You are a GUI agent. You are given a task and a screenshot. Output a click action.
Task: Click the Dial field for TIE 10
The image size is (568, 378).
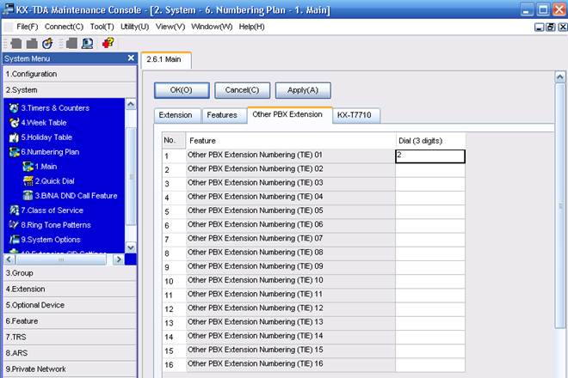[430, 282]
